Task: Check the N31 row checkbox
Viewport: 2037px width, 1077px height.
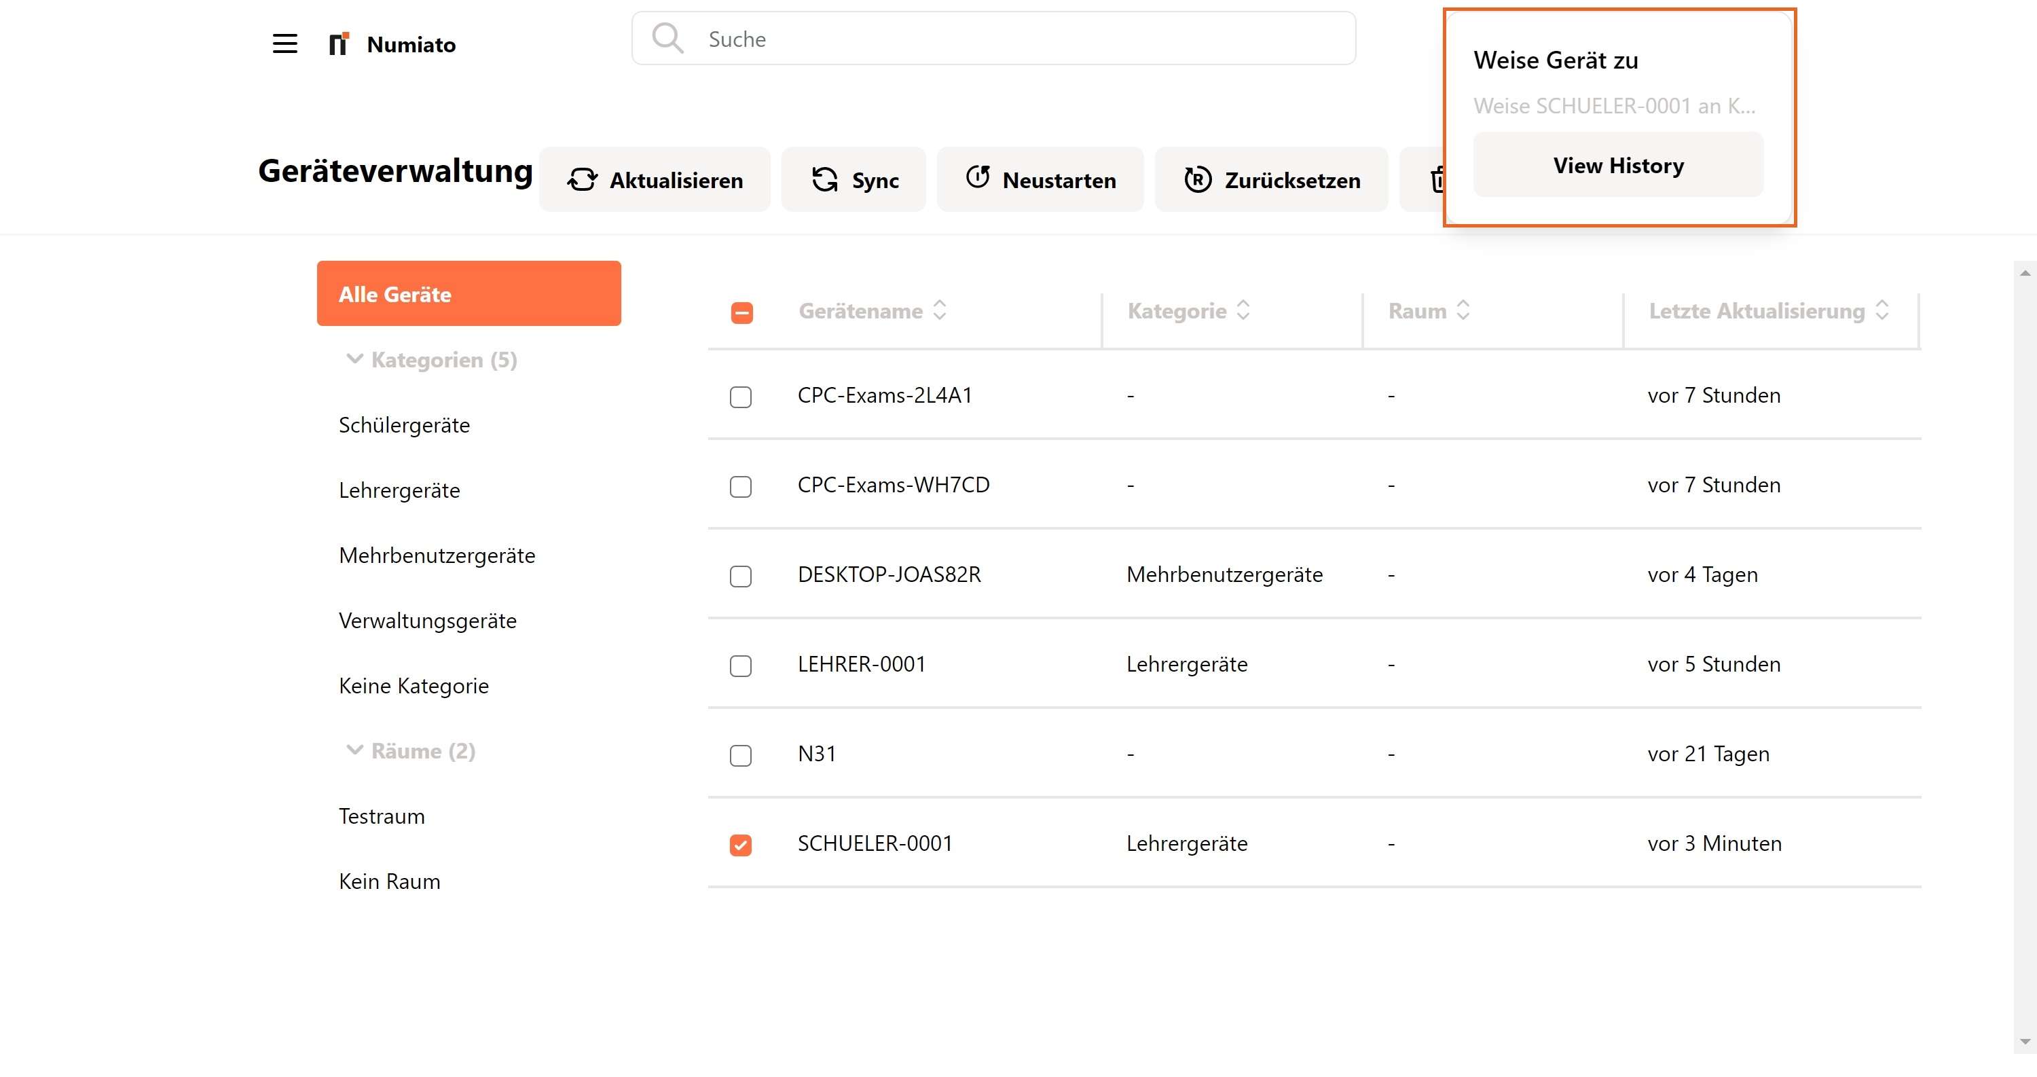Action: click(741, 755)
